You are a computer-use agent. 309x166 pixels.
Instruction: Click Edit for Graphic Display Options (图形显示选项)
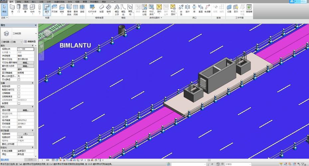(26, 66)
